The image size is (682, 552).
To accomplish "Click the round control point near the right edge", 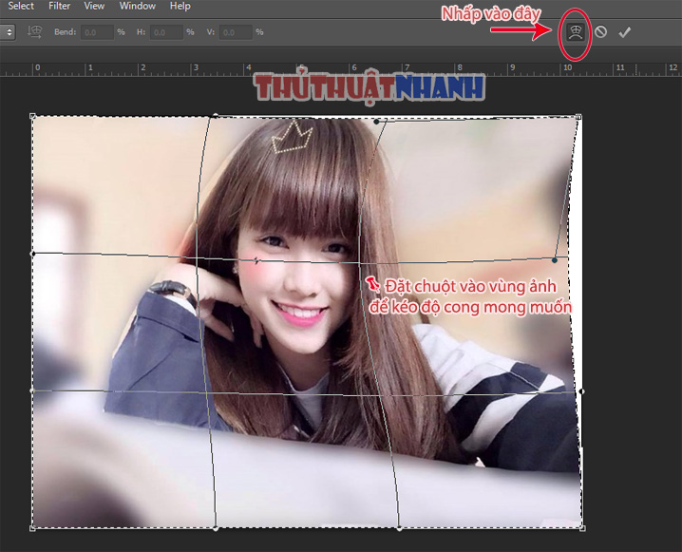I will [554, 260].
